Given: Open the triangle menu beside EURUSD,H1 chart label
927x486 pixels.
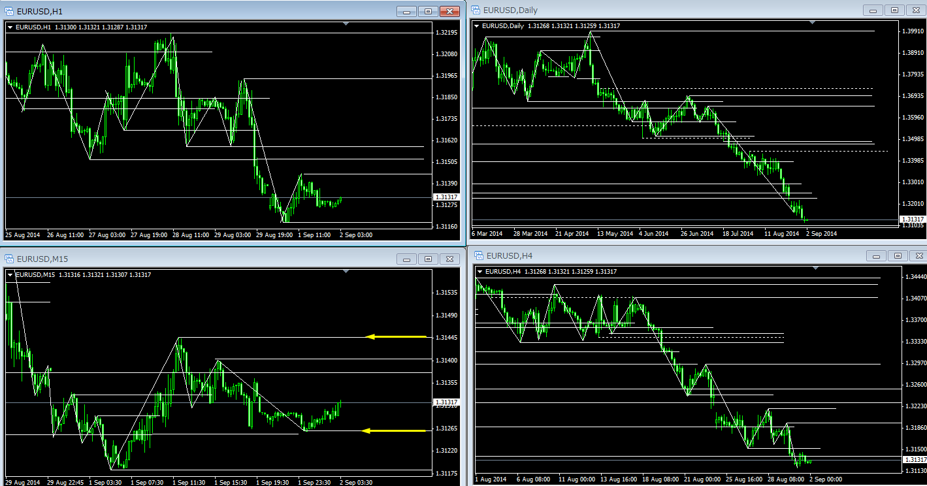Looking at the screenshot, I should [10, 27].
